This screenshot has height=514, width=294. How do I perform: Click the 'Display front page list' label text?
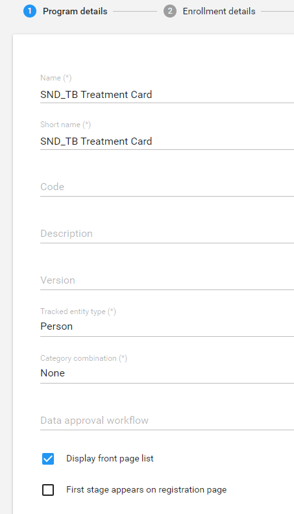pos(110,459)
